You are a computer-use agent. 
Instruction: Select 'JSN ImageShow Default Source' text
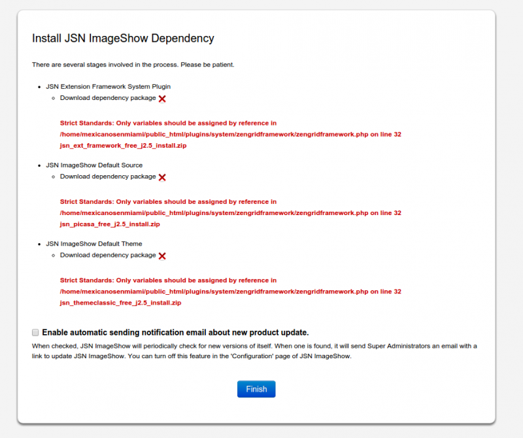94,165
